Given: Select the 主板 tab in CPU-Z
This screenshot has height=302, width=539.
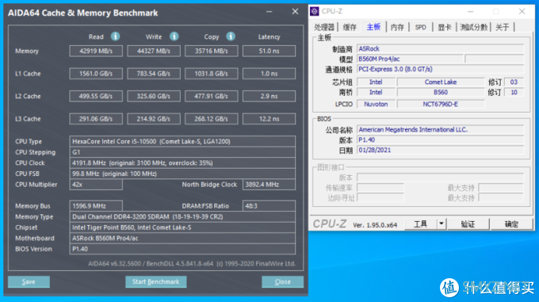Looking at the screenshot, I should coord(373,27).
